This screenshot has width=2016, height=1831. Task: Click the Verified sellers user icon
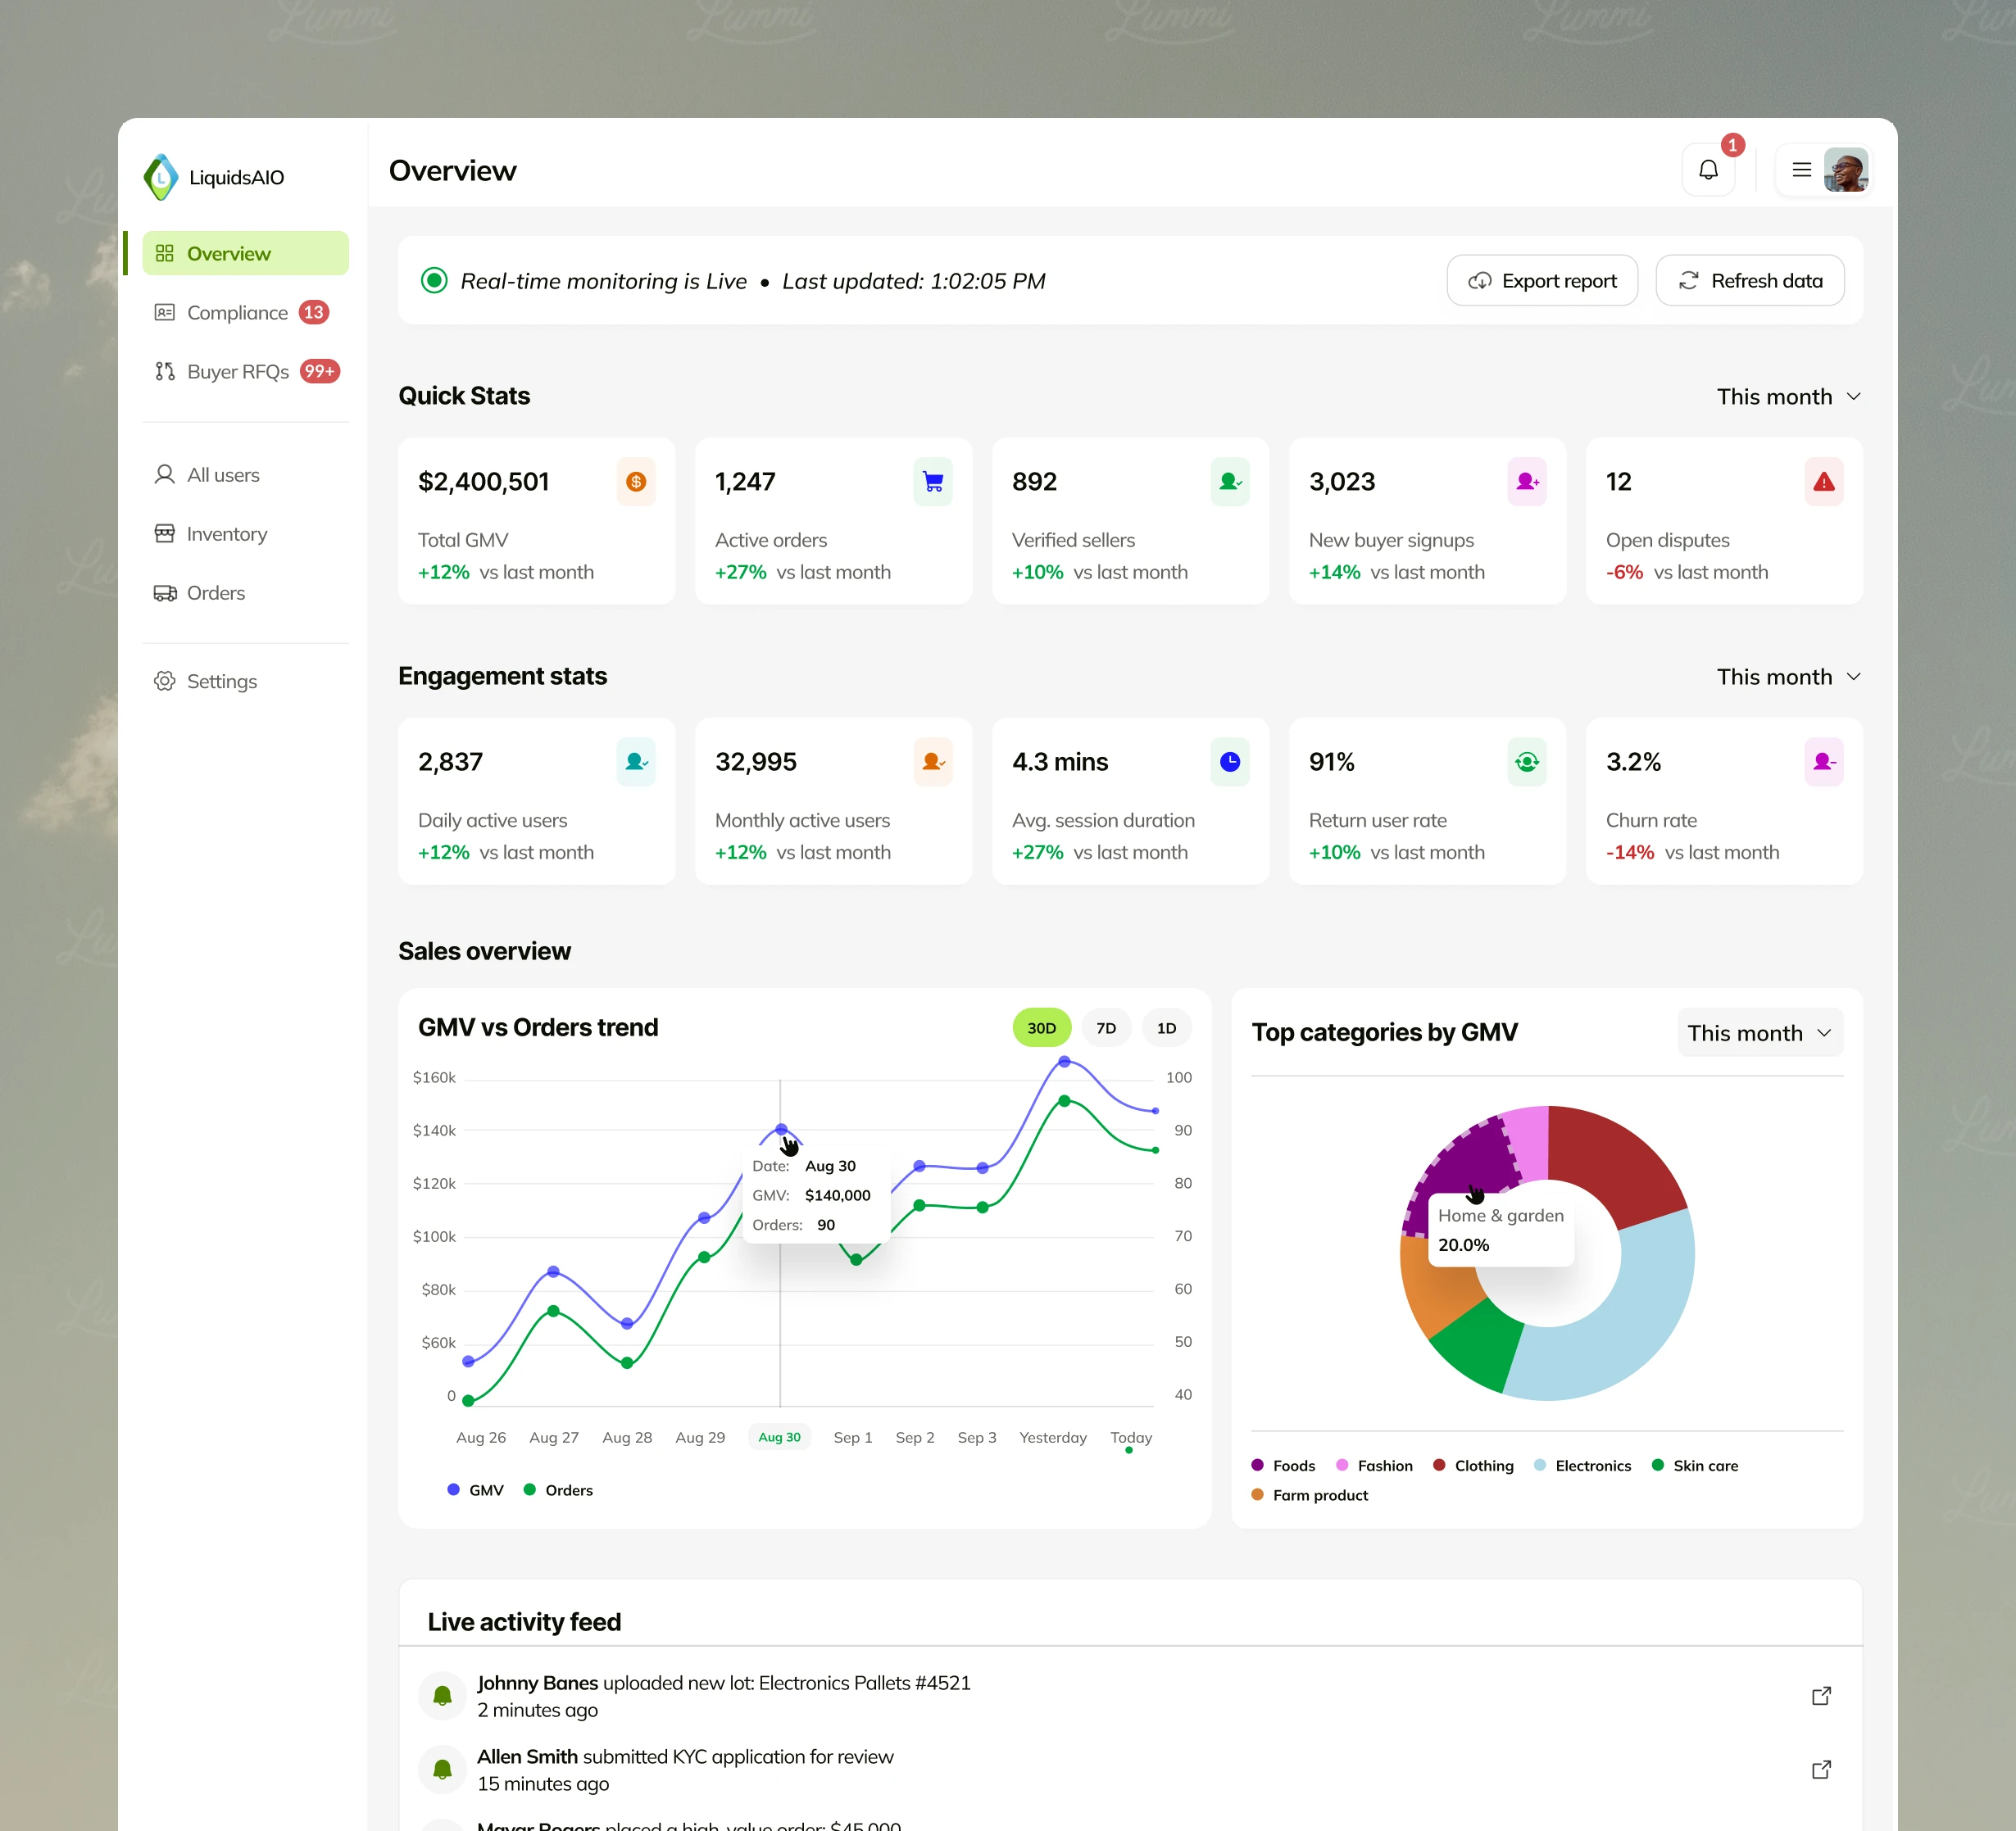1230,482
